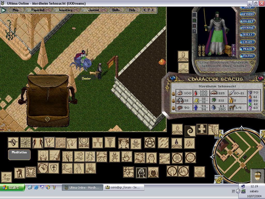Viewport: 265px width, 199px height.
Task: Open the Map from the top toolbar
Action: (16, 10)
